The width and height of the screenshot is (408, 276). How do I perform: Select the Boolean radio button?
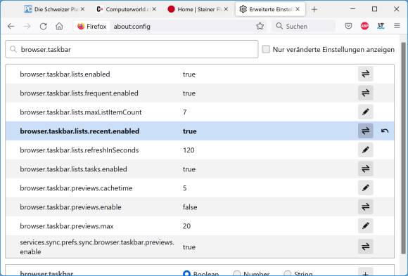186,274
